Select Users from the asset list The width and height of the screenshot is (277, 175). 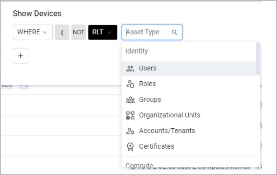click(148, 68)
